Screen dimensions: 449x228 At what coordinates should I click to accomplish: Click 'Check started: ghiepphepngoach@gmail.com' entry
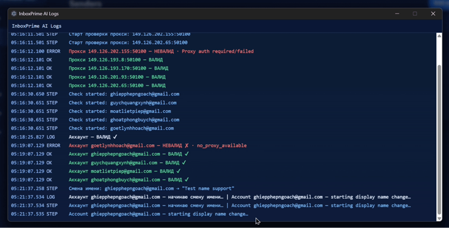124,94
